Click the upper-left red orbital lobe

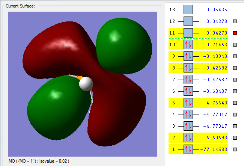point(59,50)
